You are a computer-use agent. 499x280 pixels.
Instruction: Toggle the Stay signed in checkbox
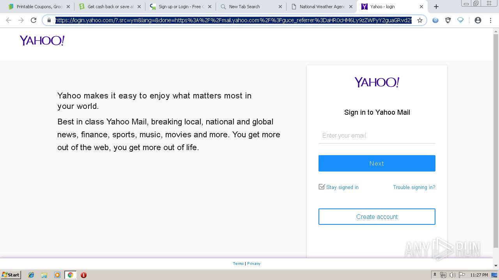click(x=322, y=187)
